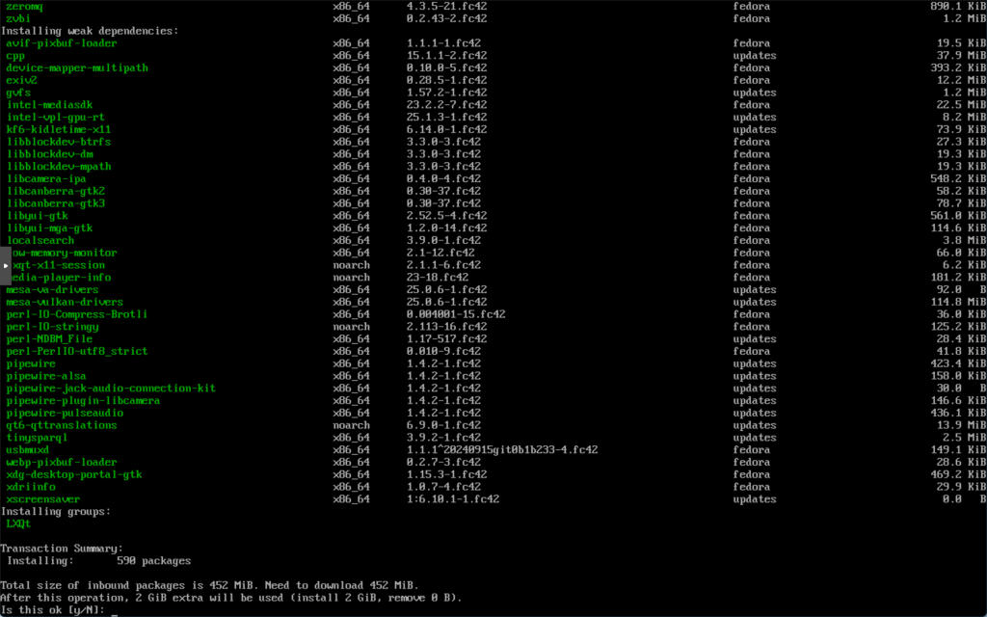Select the 'pipewire-alsa' package name

click(x=46, y=376)
